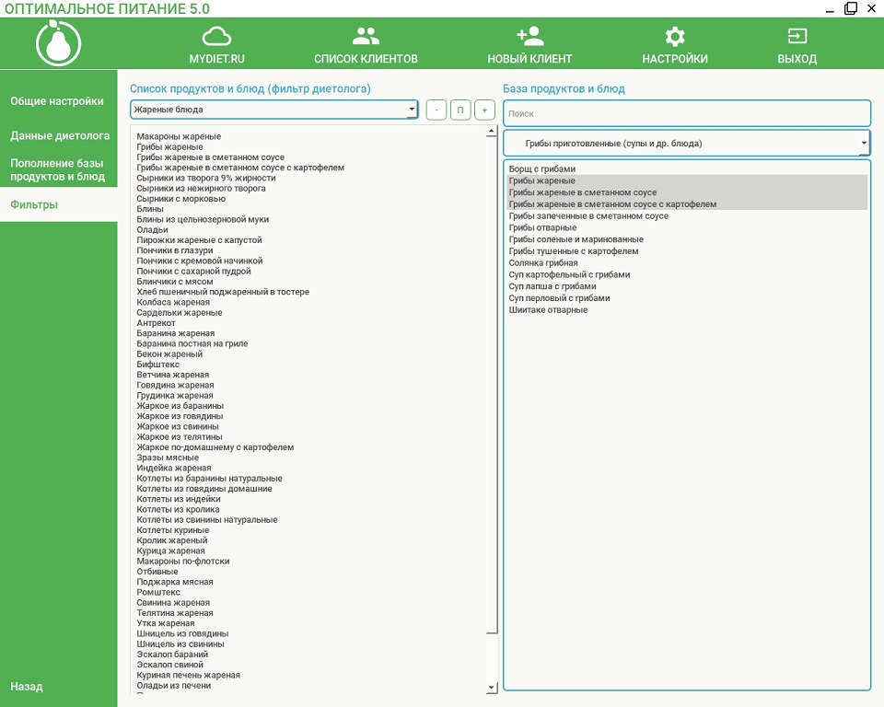Screen dimensions: 884x707
Task: Open MYDIET.RU cloud icon
Action: pos(216,37)
